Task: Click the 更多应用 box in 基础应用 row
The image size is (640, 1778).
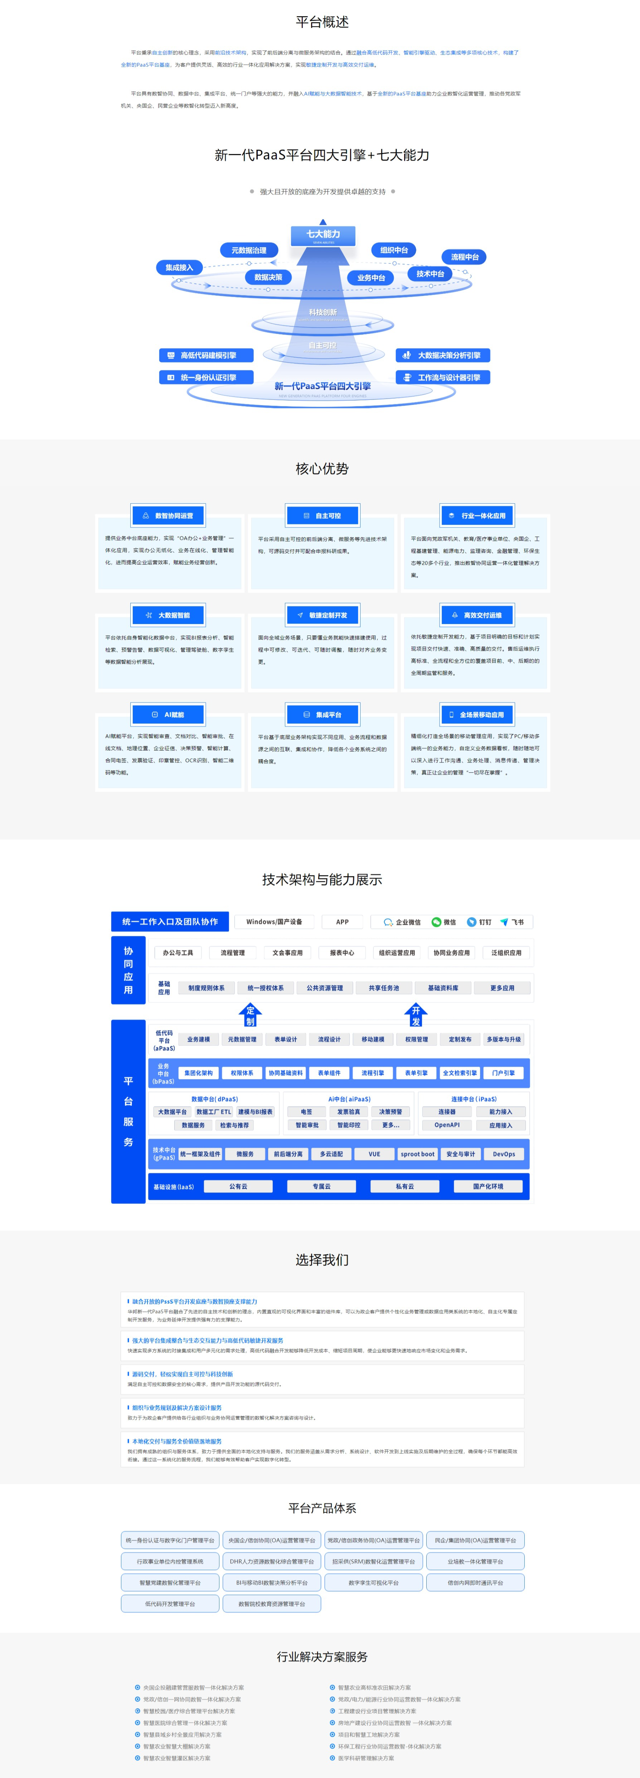Action: coord(502,988)
